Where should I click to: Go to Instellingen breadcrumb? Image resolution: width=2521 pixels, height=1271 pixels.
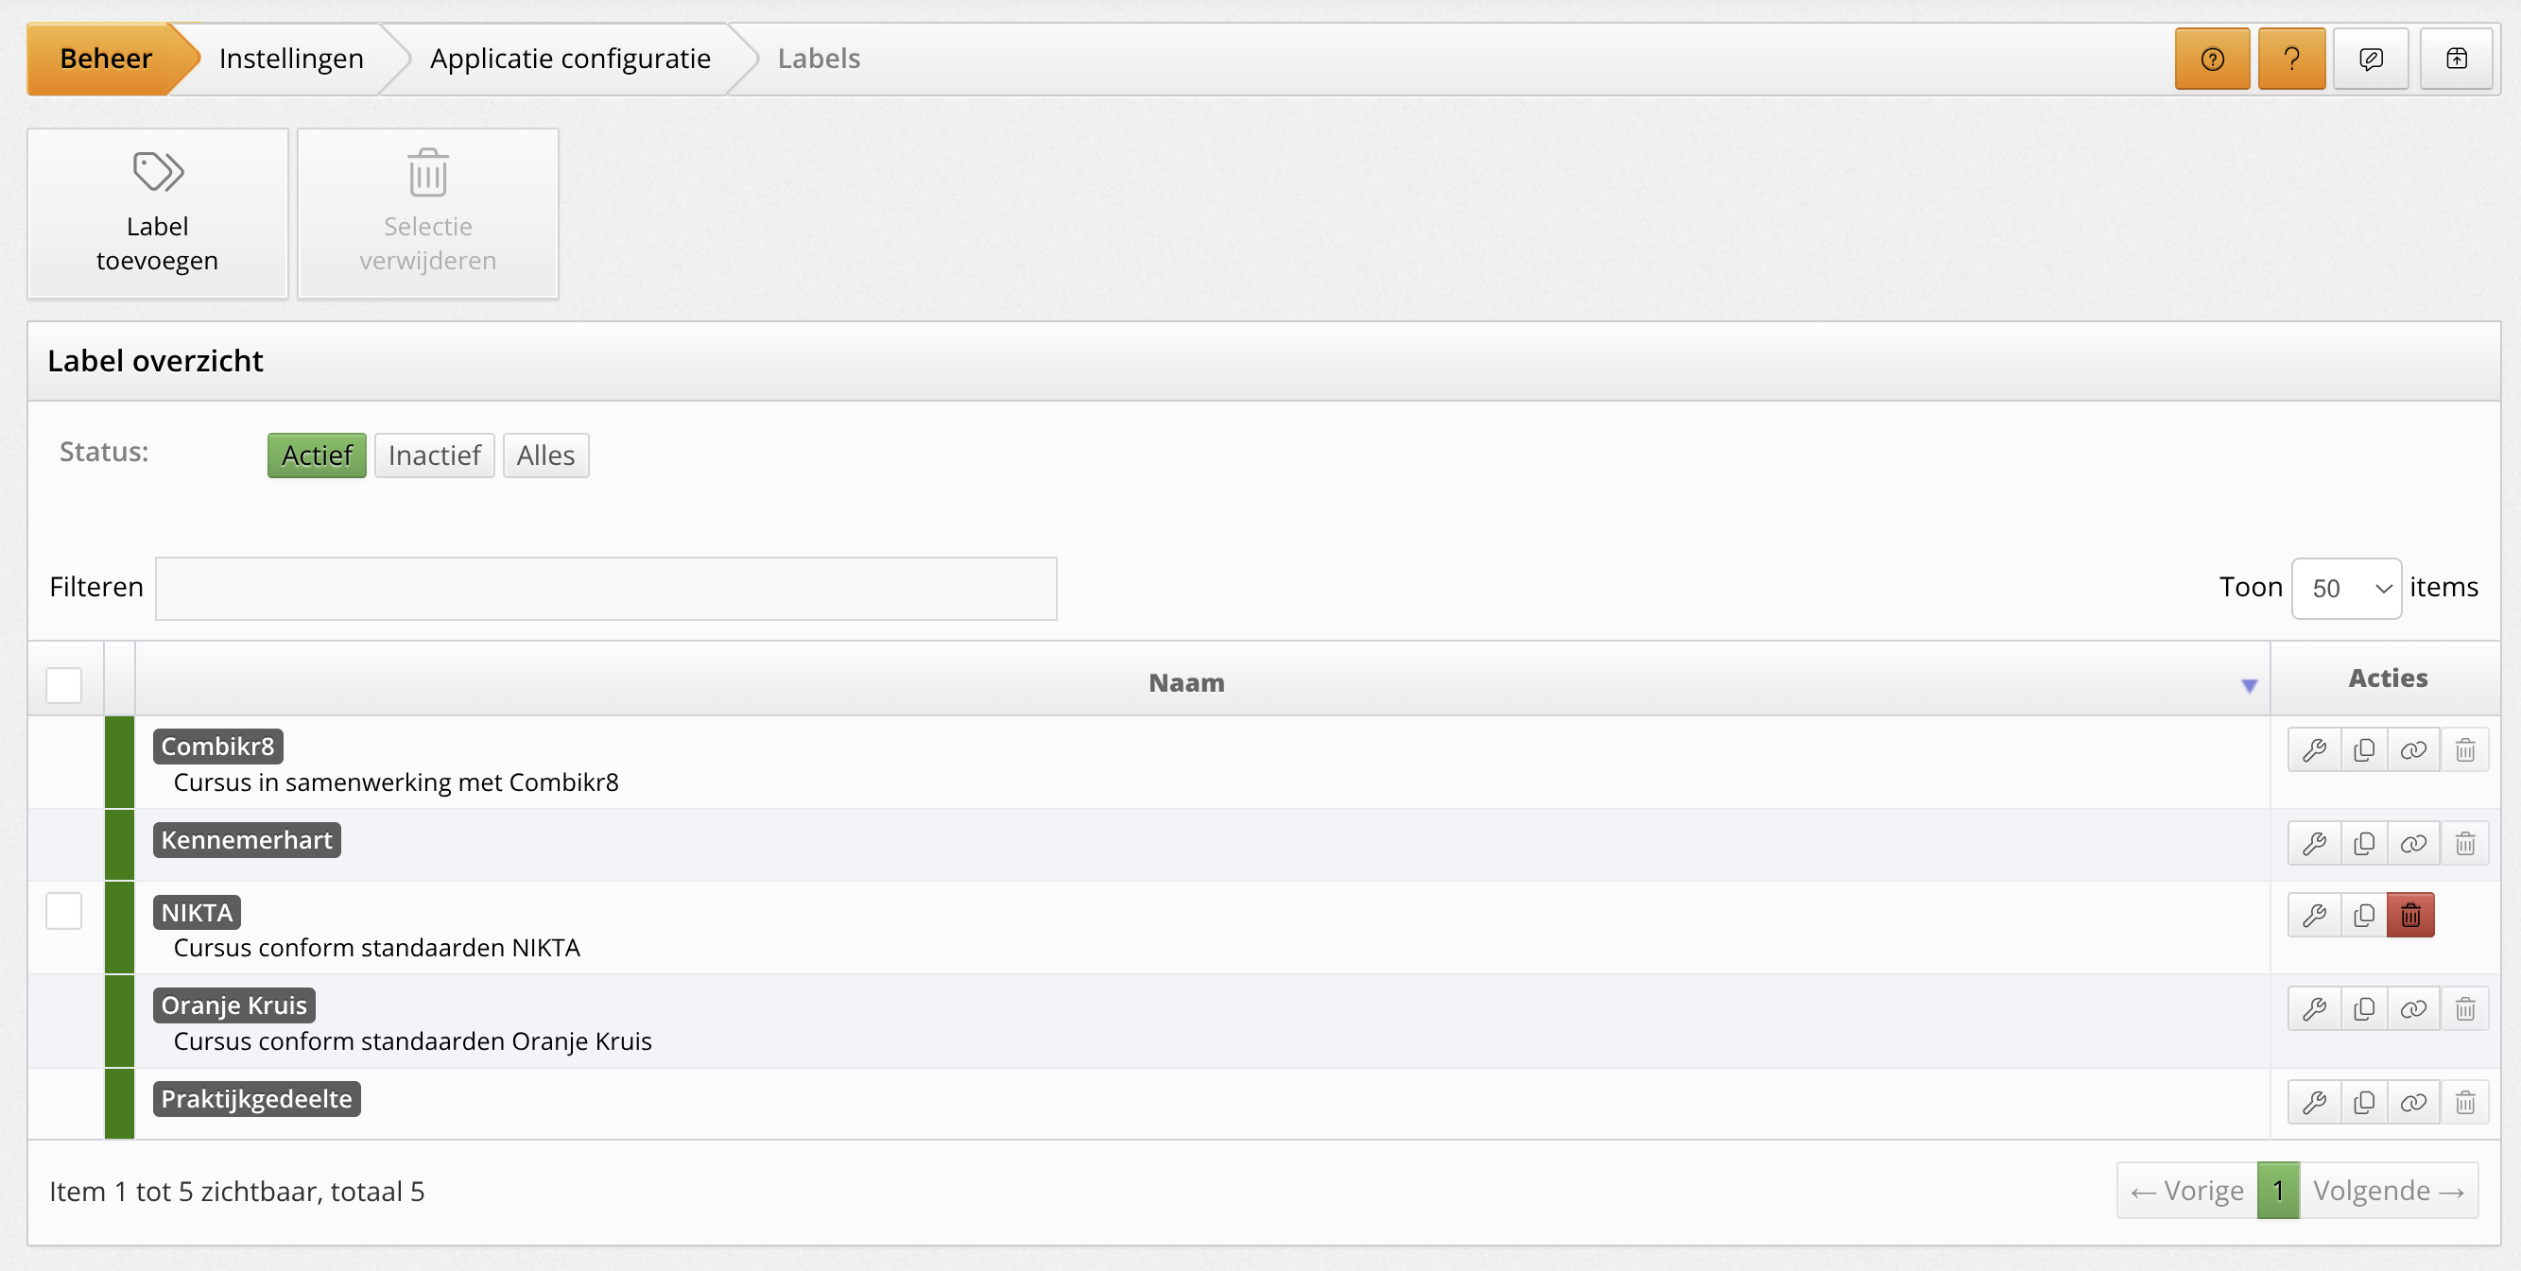point(290,60)
